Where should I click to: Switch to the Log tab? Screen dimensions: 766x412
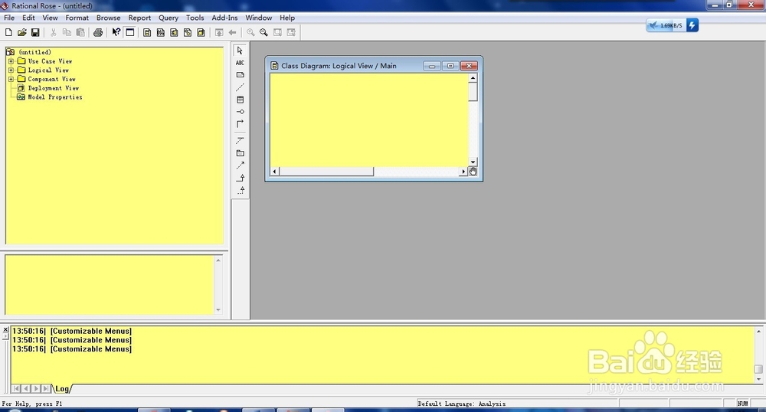[62, 389]
